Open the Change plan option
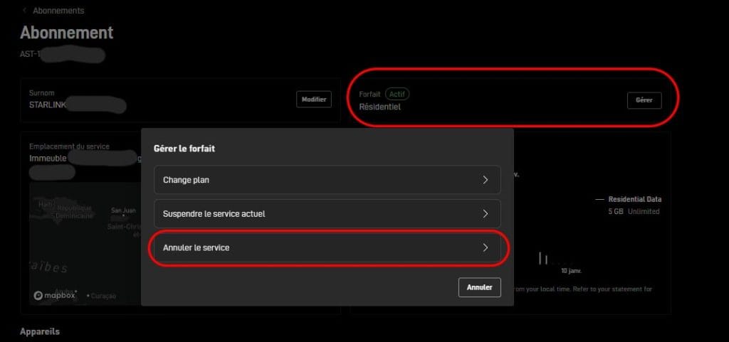Screen dimensions: 729x342 (x=327, y=180)
